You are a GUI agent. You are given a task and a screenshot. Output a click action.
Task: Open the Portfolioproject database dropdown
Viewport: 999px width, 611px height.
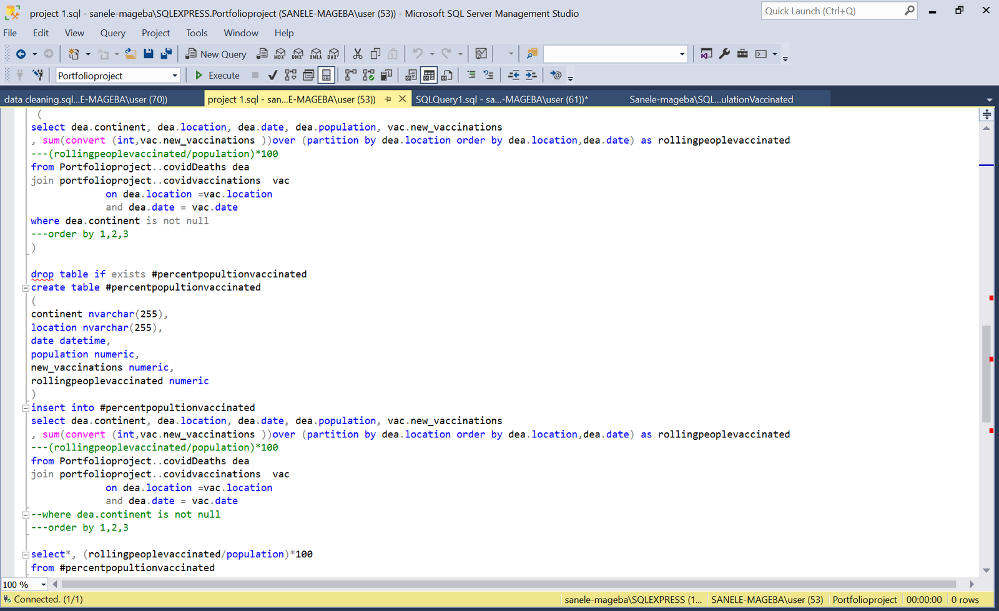click(175, 76)
